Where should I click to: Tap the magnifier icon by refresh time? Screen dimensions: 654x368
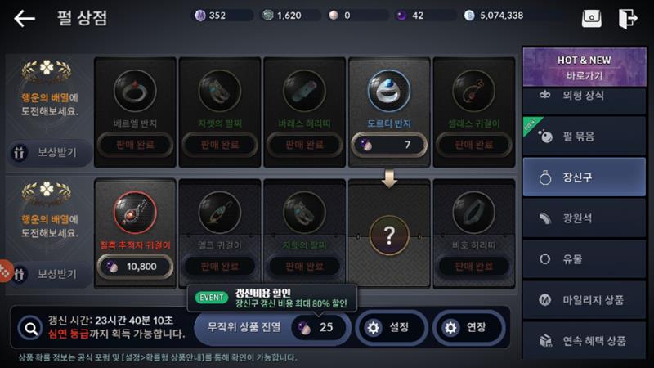(30, 329)
